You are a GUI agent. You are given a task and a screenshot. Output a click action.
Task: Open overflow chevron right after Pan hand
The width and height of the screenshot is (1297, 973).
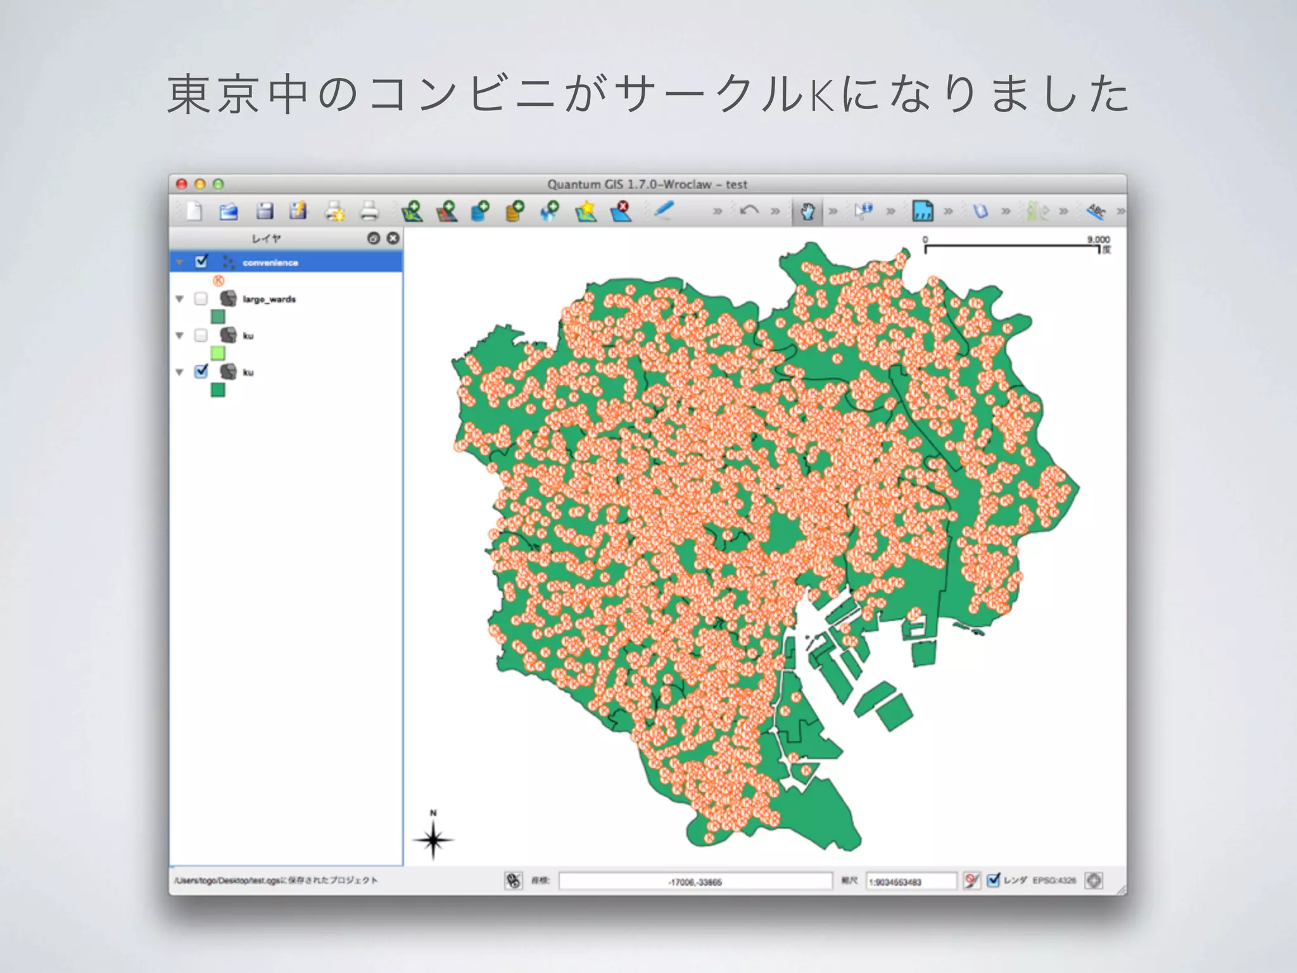pyautogui.click(x=833, y=211)
